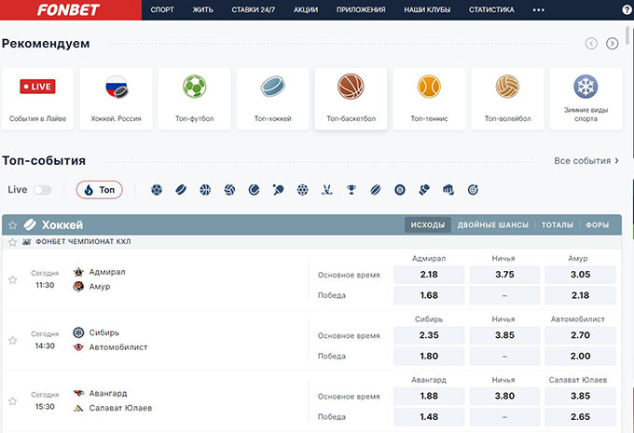Viewport: 634px width, 433px height.
Task: Open the three-dots more menu in navbar
Action: pos(539,9)
